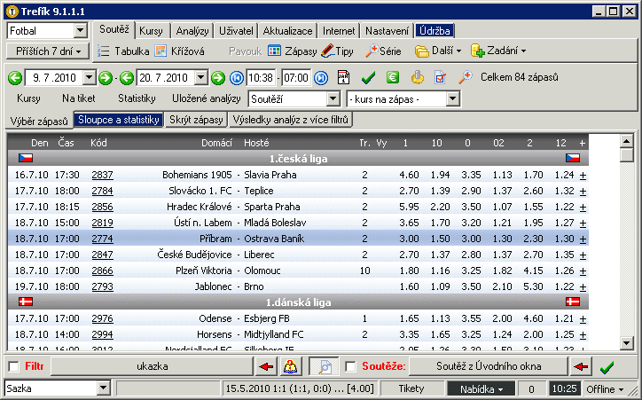The width and height of the screenshot is (642, 400).
Task: Switch to the Uživatel tab
Action: click(x=236, y=31)
